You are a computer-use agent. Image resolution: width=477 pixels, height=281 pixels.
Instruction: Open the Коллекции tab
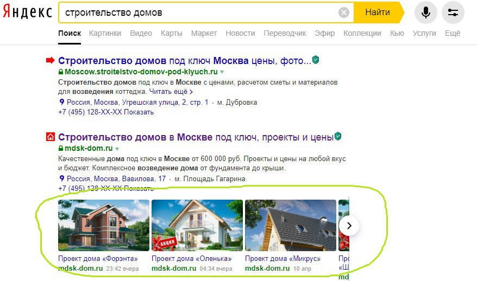pos(362,34)
